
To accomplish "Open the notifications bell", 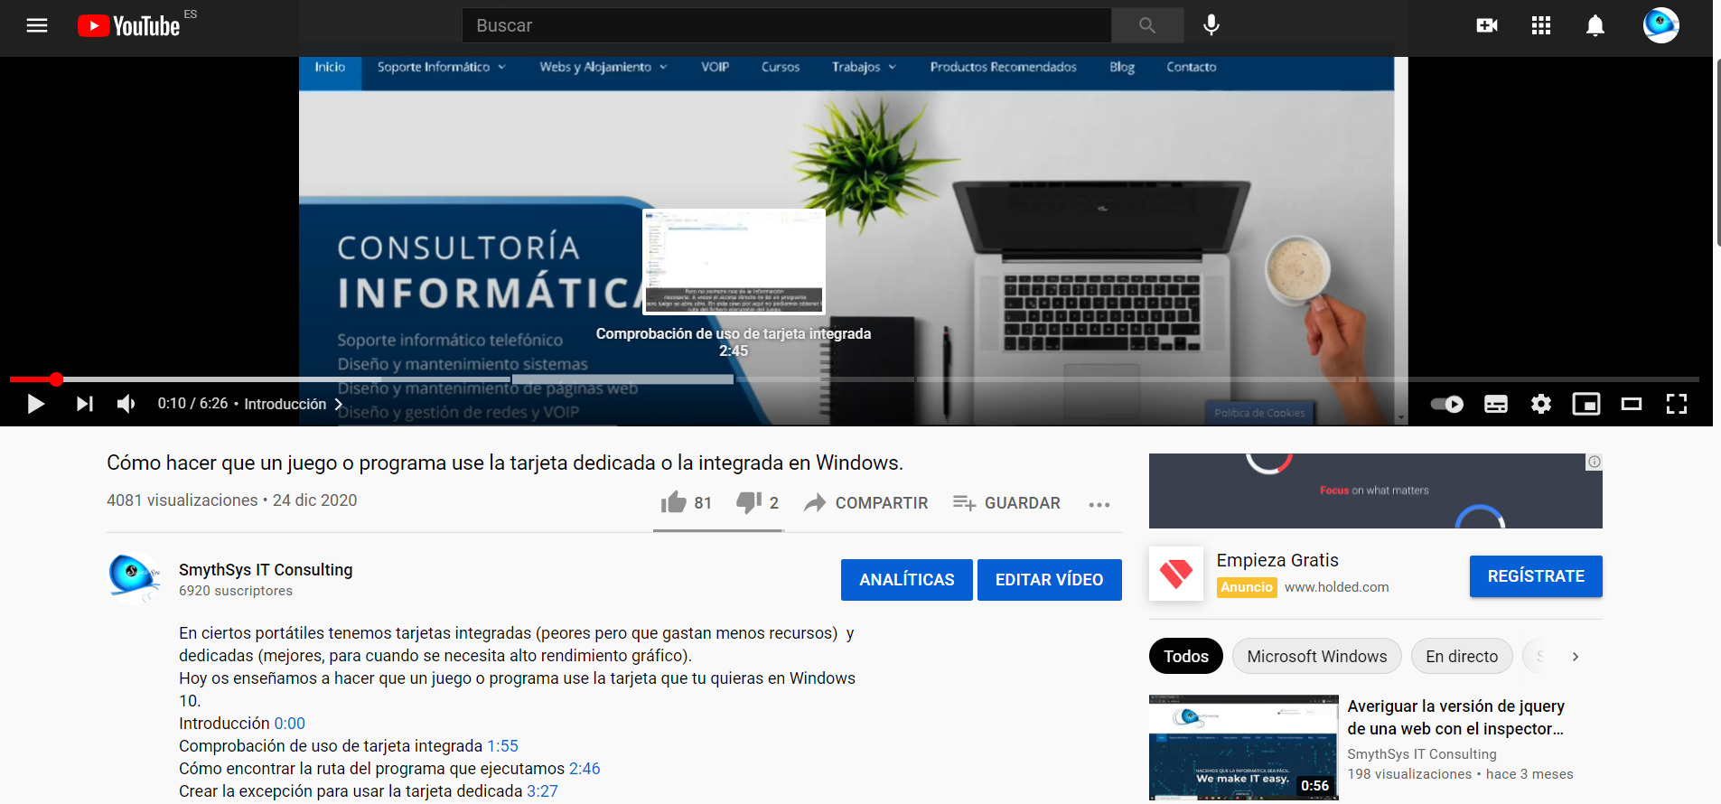I will tap(1595, 25).
